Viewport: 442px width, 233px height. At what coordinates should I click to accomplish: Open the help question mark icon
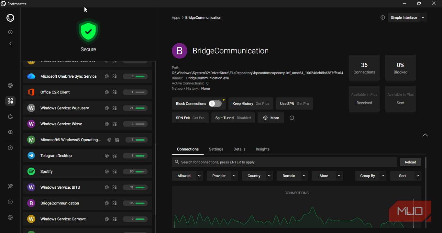point(10,148)
